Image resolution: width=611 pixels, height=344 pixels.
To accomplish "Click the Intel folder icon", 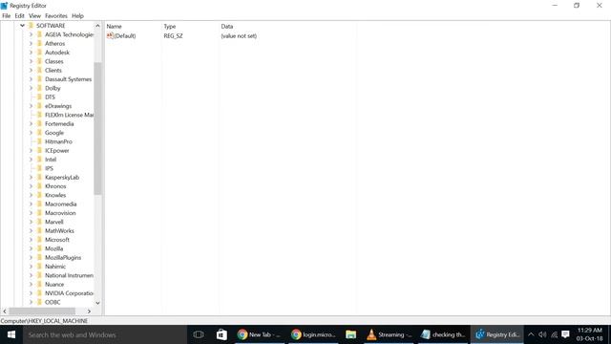I will [39, 160].
